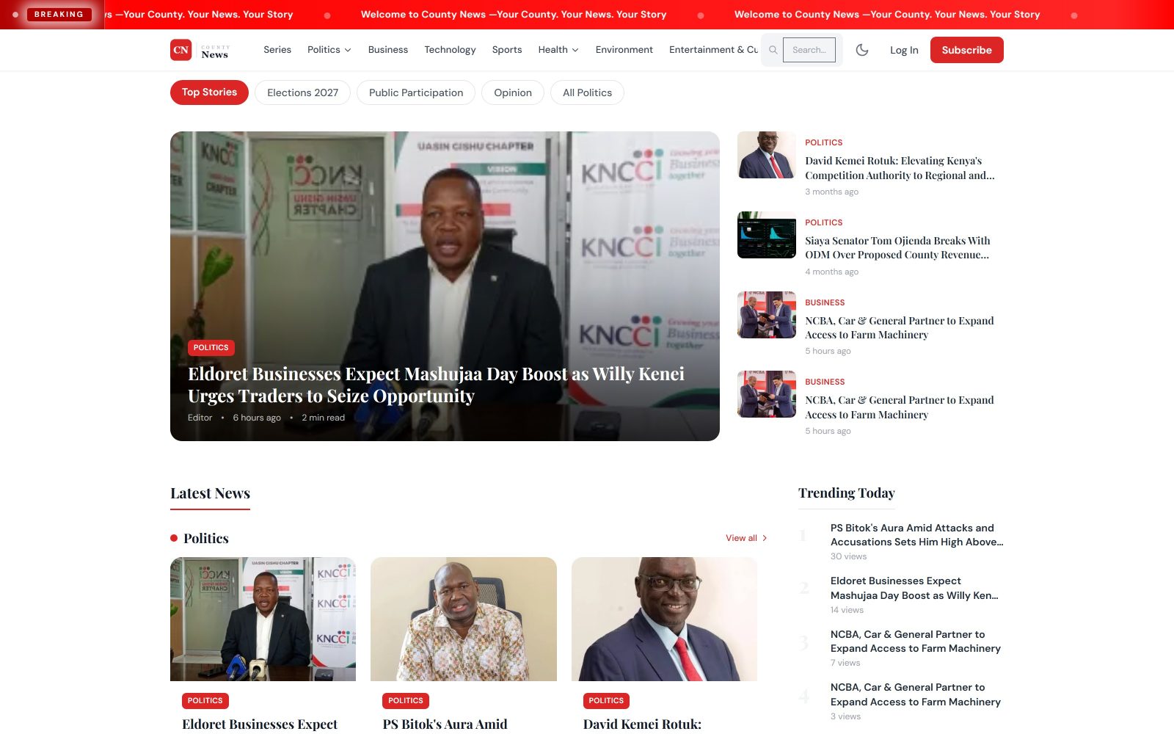
Task: Expand the Health nav dropdown
Action: pyautogui.click(x=558, y=50)
